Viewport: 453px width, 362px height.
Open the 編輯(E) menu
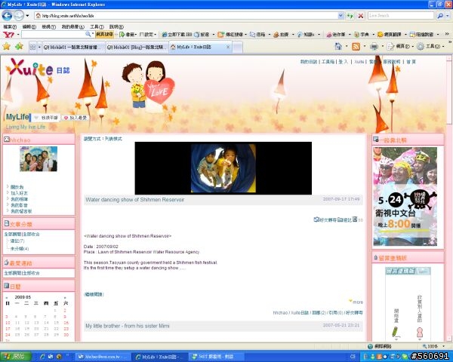point(29,26)
